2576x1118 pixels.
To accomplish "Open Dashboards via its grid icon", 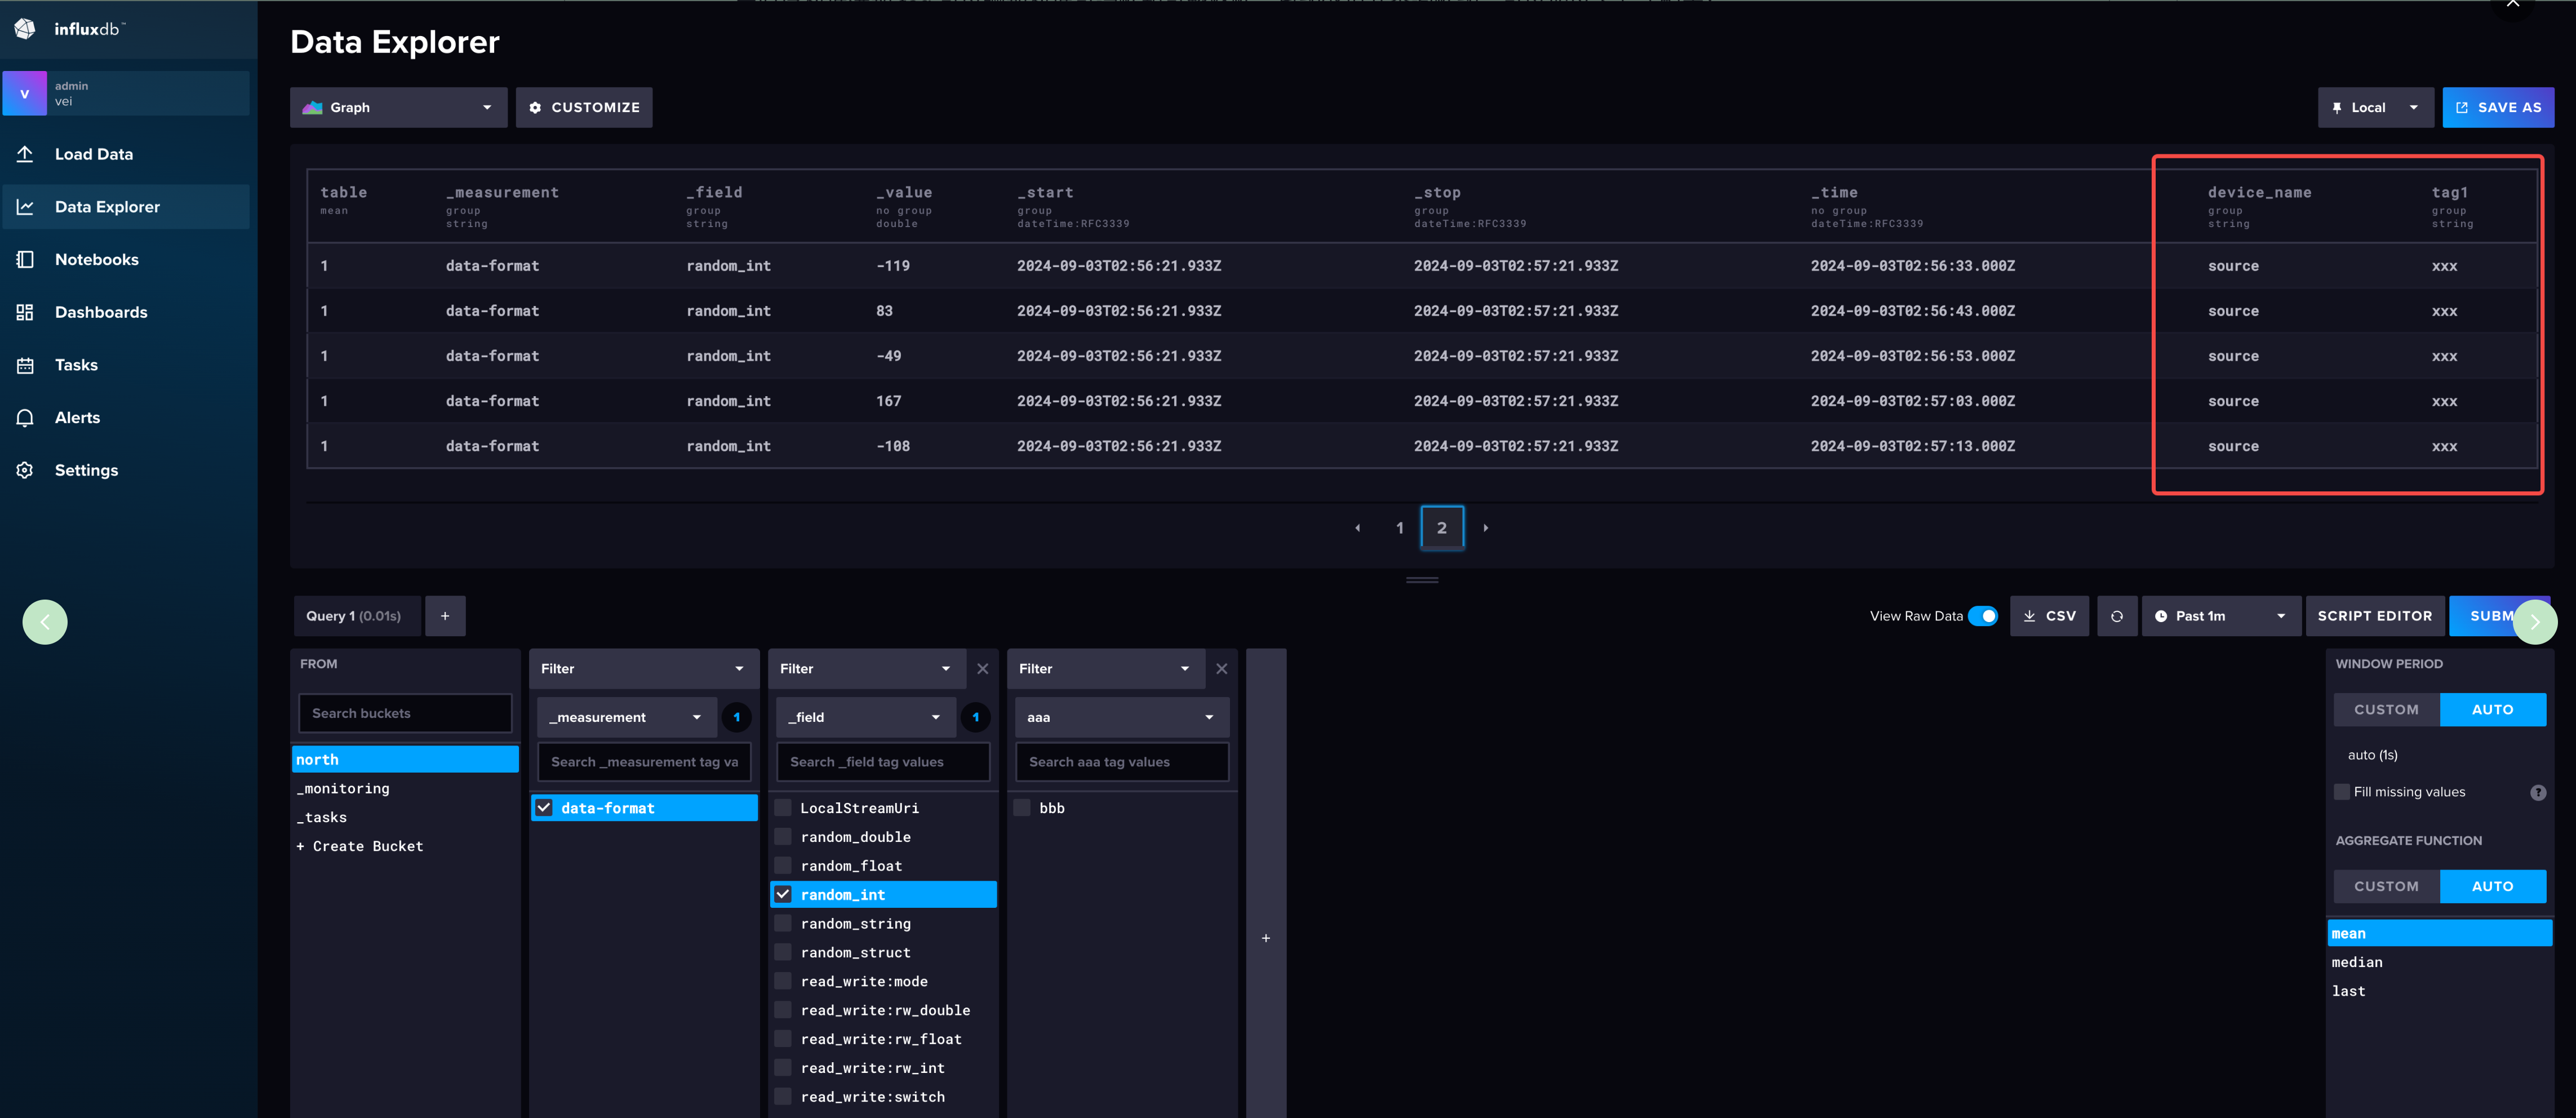I will (25, 312).
